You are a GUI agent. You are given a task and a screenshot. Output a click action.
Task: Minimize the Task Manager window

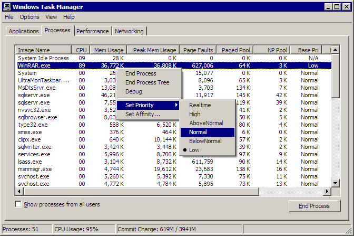(x=329, y=7)
